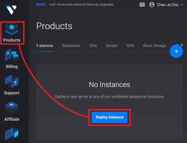This screenshot has height=143, width=187.
Task: Open the Affiliate sidebar section
Action: [12, 111]
